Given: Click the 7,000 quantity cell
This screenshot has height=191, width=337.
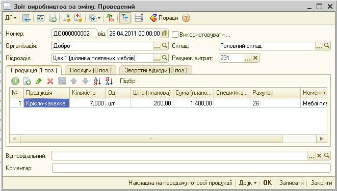Looking at the screenshot, I should click(x=88, y=103).
